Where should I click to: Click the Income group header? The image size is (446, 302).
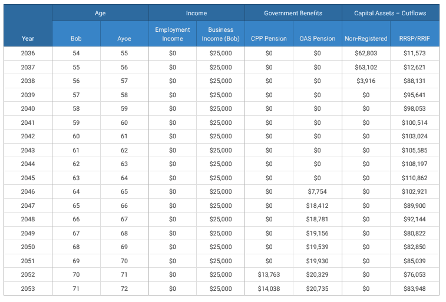coord(196,13)
